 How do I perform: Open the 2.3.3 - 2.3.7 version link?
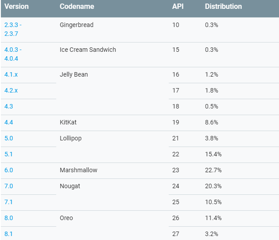click(x=13, y=29)
